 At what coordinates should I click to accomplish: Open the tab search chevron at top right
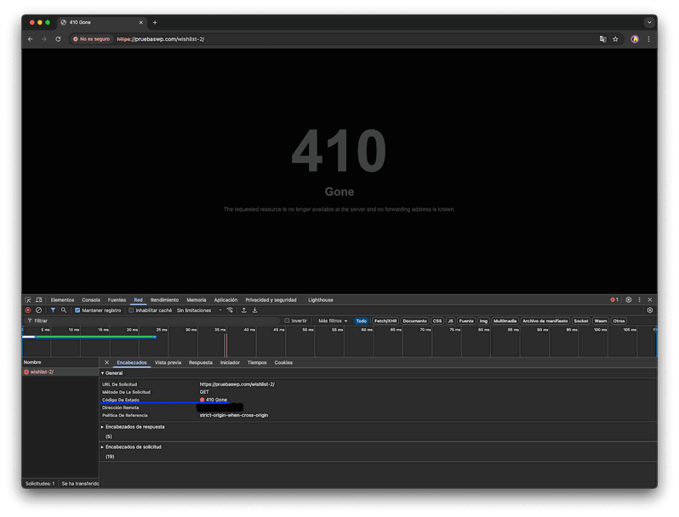(x=649, y=22)
